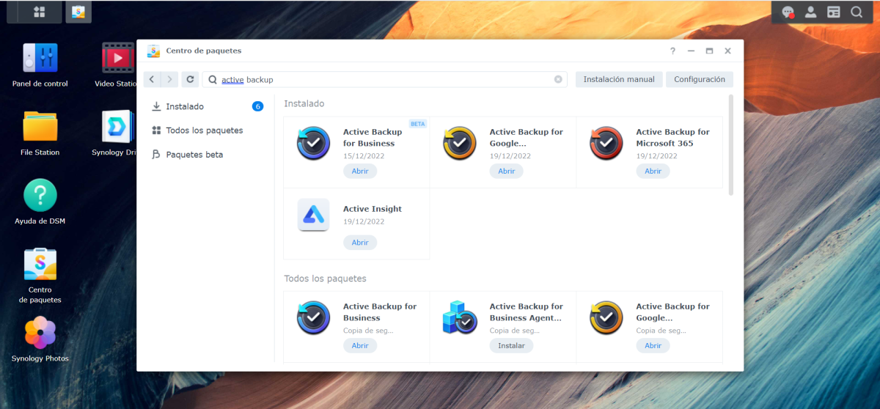Viewport: 880px width, 409px height.
Task: Click the DSM search magnifier icon
Action: coord(857,12)
